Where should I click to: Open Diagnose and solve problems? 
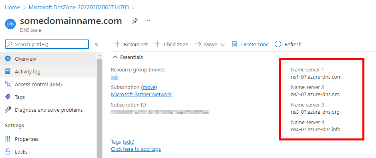(x=48, y=110)
